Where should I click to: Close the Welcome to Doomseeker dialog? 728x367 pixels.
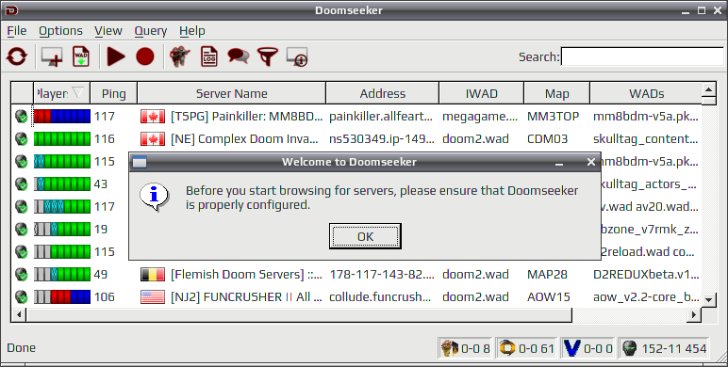point(591,162)
